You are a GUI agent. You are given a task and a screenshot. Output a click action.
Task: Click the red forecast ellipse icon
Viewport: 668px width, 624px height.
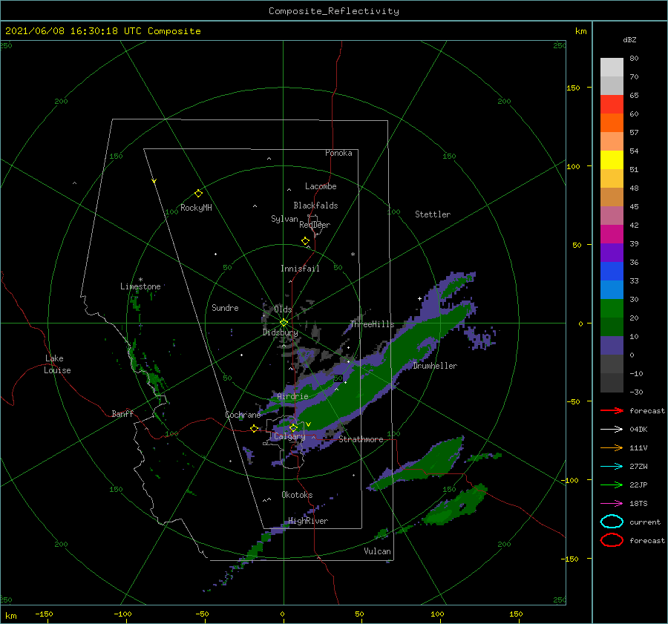[x=612, y=540]
